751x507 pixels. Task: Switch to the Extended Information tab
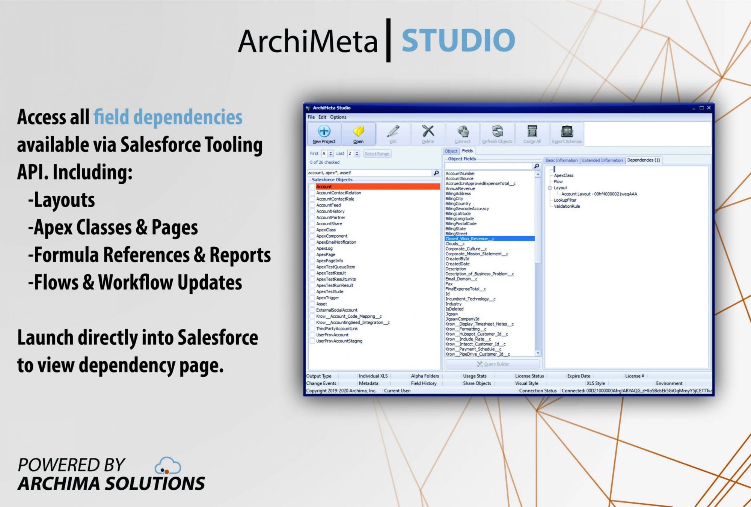602,160
